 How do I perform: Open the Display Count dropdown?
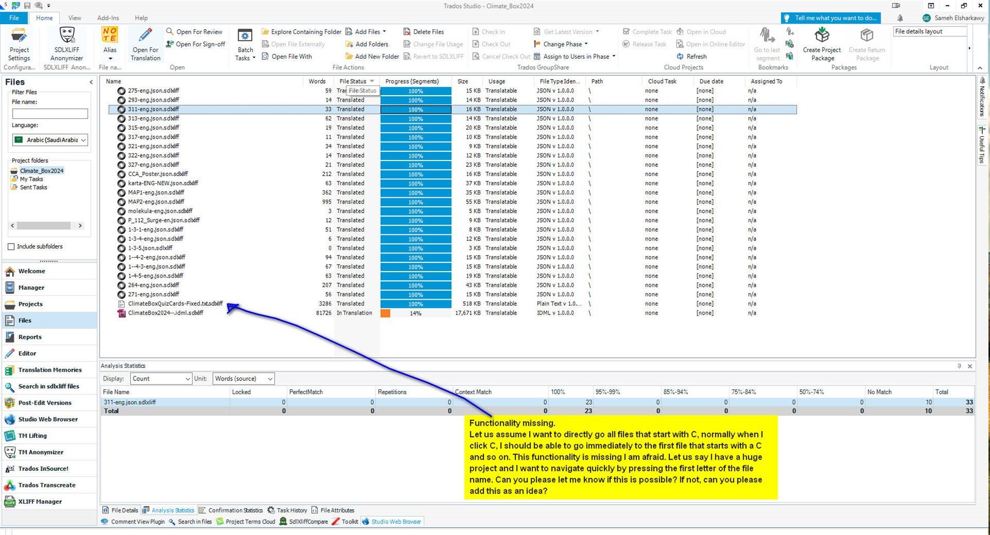point(161,379)
